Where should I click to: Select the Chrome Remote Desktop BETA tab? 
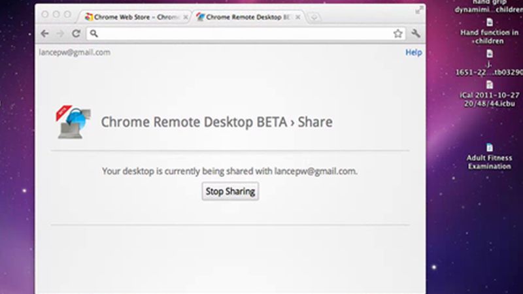pyautogui.click(x=248, y=17)
